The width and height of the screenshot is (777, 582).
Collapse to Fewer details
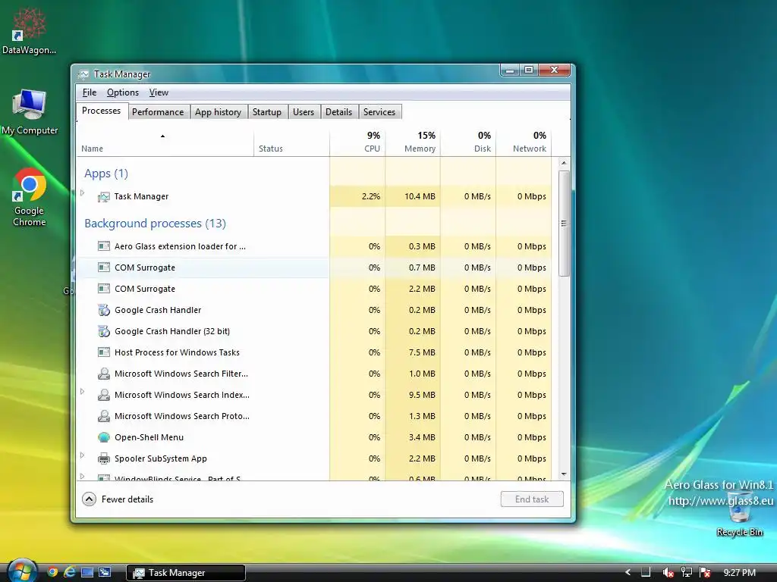point(118,499)
